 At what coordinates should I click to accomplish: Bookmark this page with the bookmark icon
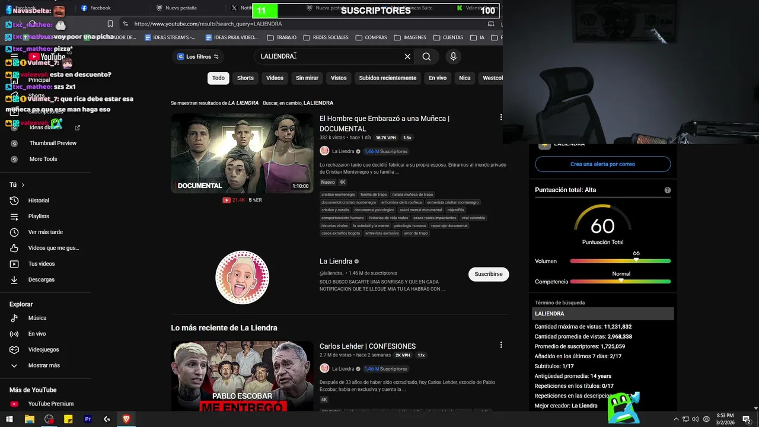pos(110,24)
